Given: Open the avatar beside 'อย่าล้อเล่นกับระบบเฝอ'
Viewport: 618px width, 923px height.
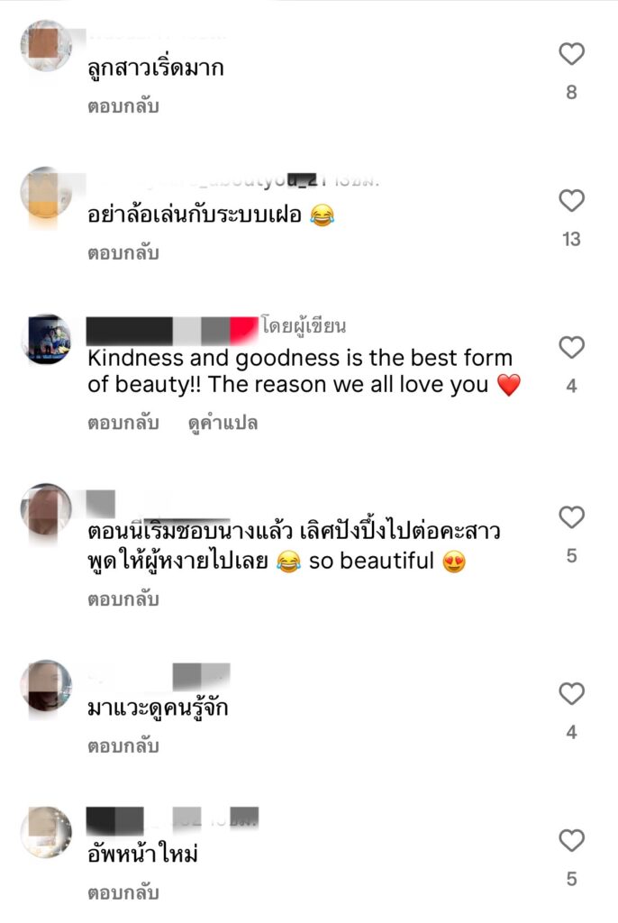Looking at the screenshot, I should tap(46, 192).
